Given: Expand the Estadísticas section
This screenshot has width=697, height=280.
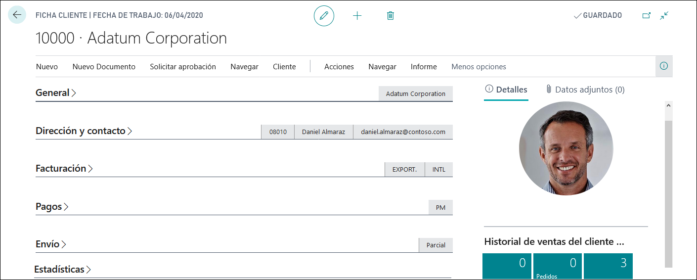Looking at the screenshot, I should pyautogui.click(x=63, y=270).
